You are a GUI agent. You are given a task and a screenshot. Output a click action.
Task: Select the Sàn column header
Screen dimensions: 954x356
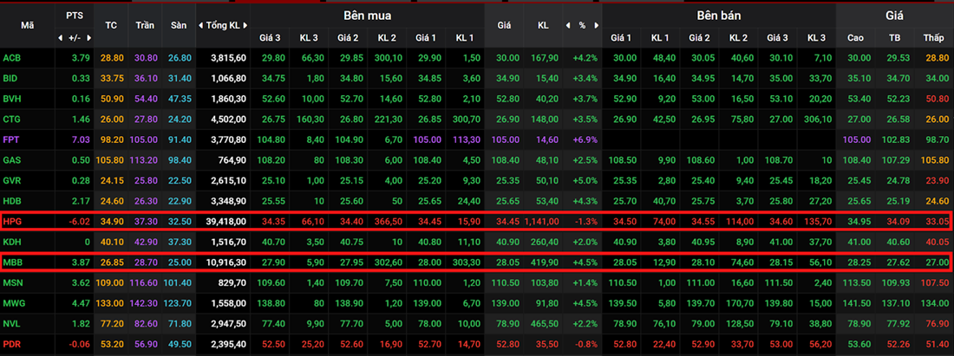click(179, 25)
